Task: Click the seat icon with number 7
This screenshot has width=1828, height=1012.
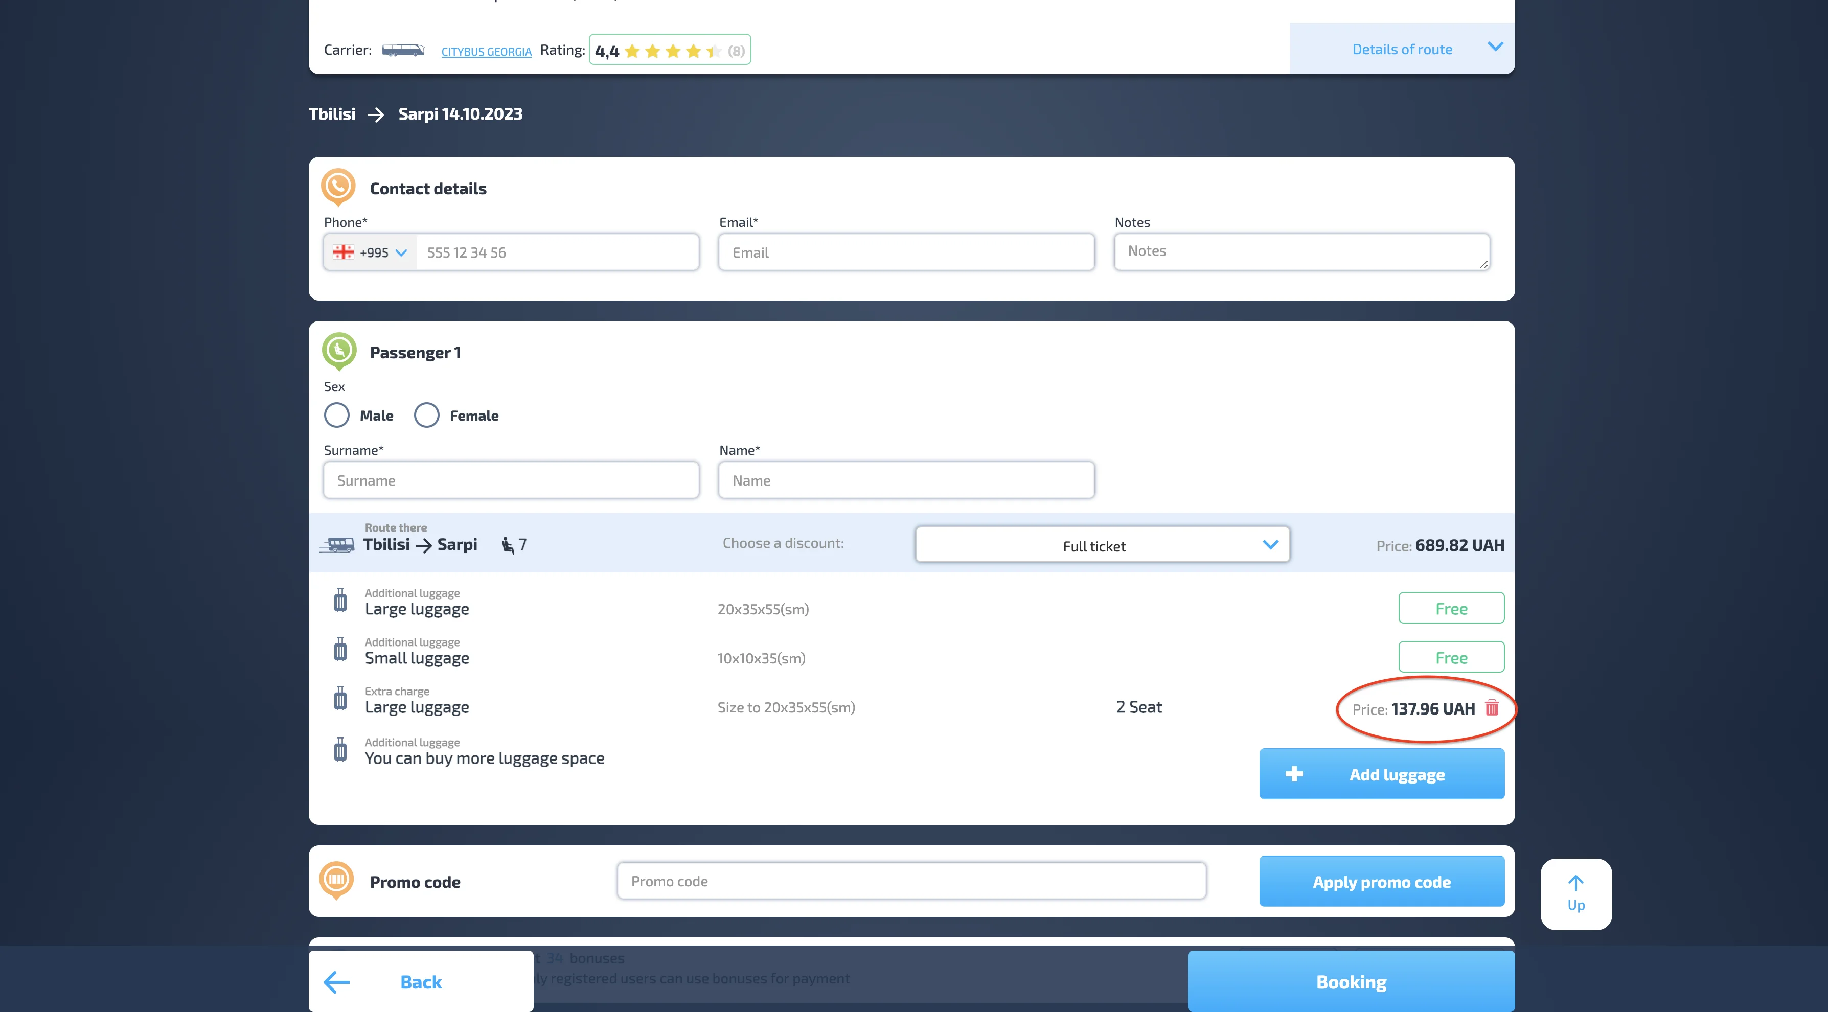Action: pos(508,544)
